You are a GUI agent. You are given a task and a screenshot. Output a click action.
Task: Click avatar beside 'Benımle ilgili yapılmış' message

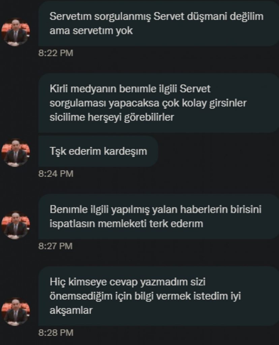click(15, 225)
